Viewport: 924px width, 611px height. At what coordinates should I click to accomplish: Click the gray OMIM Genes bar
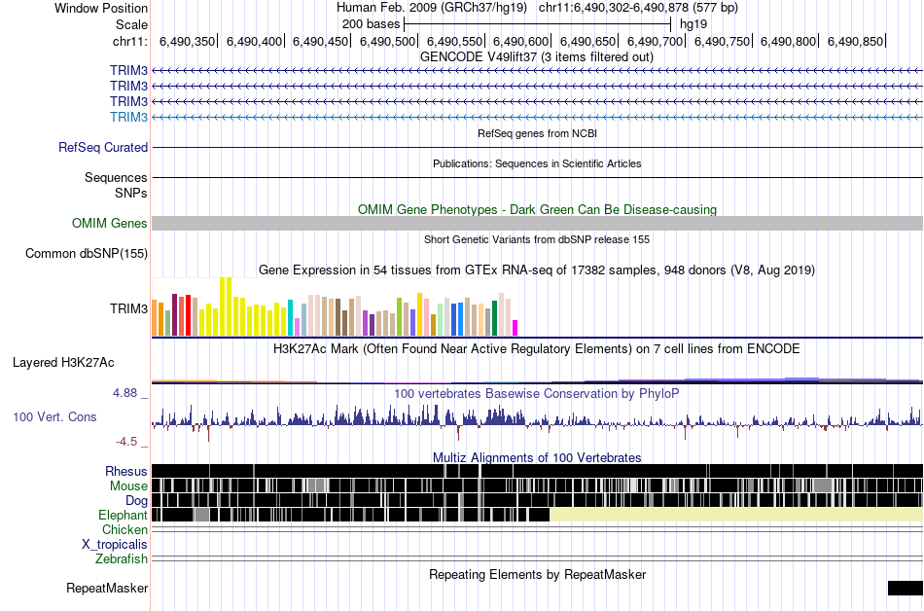point(538,224)
